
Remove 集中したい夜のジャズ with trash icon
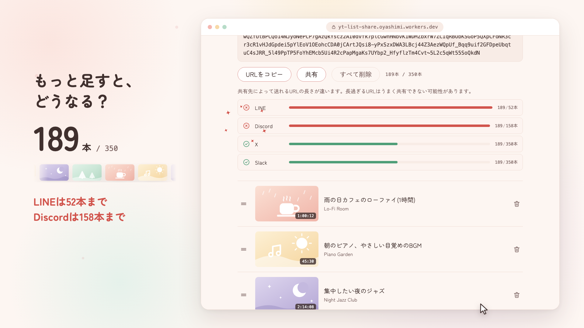click(516, 295)
